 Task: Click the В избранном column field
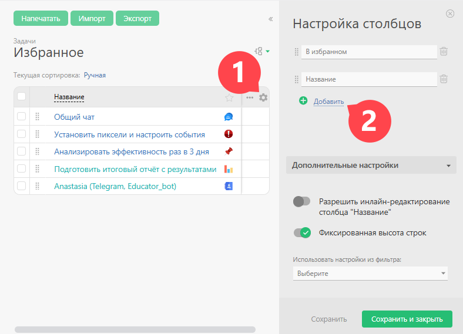point(369,52)
